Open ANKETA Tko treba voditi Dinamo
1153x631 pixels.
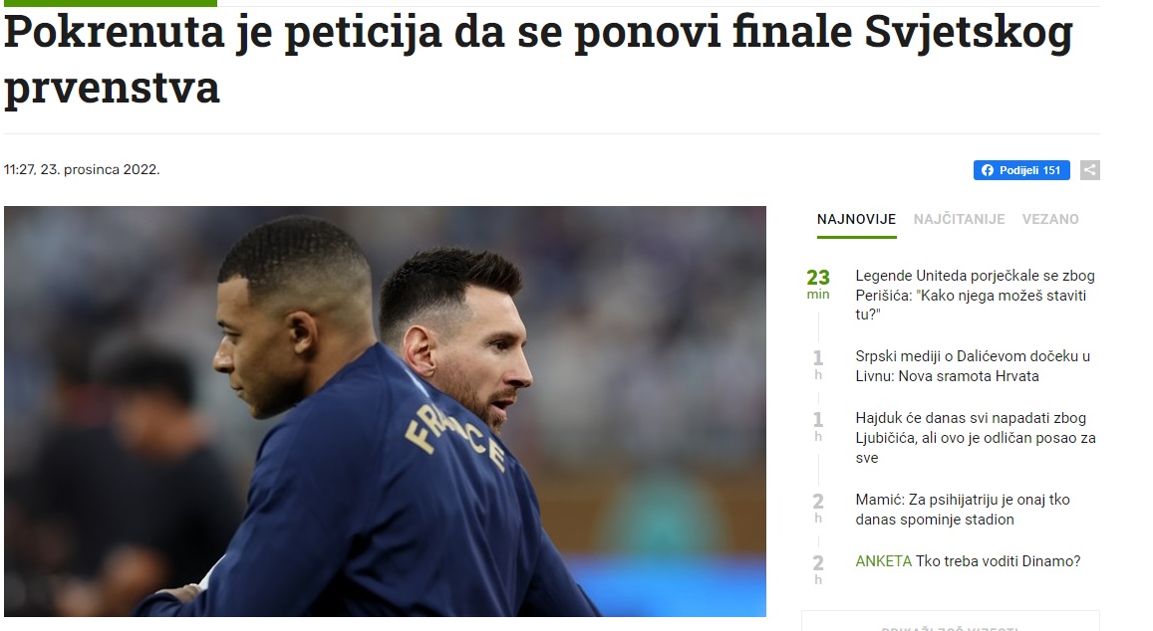point(968,561)
